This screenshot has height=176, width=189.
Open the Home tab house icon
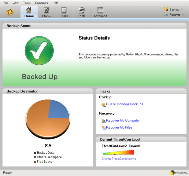point(29,10)
